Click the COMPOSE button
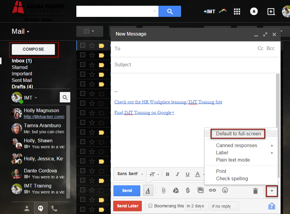This screenshot has width=290, height=214. [33, 49]
